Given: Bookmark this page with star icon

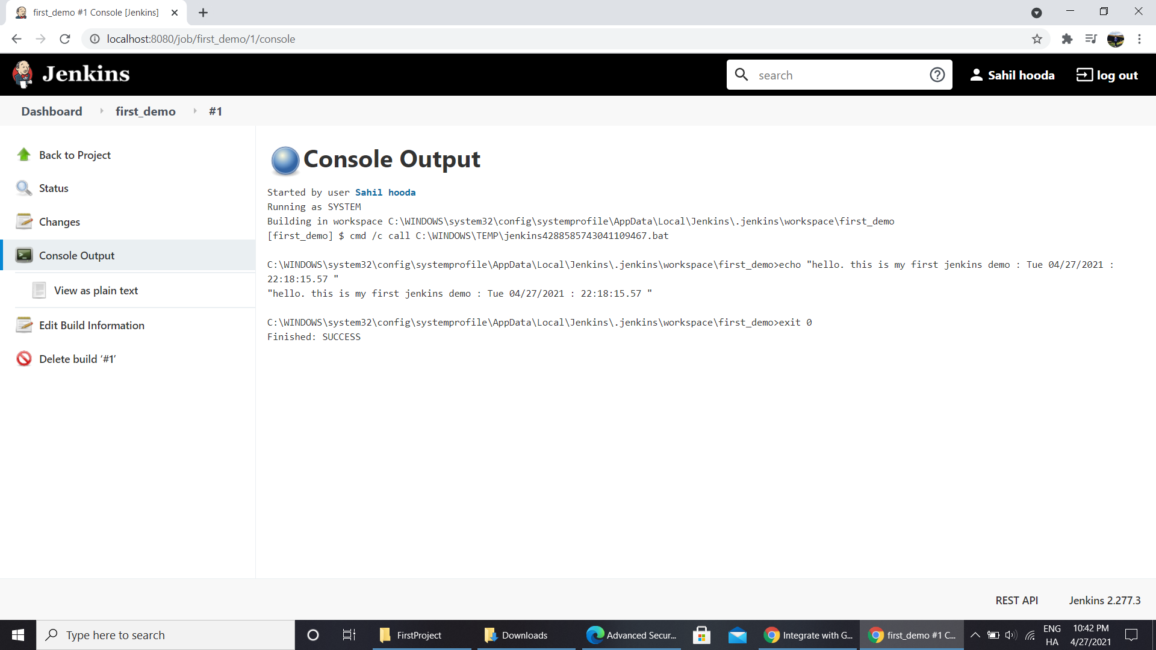Looking at the screenshot, I should (x=1037, y=39).
